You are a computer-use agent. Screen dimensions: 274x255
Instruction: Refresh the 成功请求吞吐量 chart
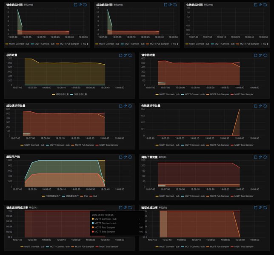pyautogui.click(x=130, y=106)
